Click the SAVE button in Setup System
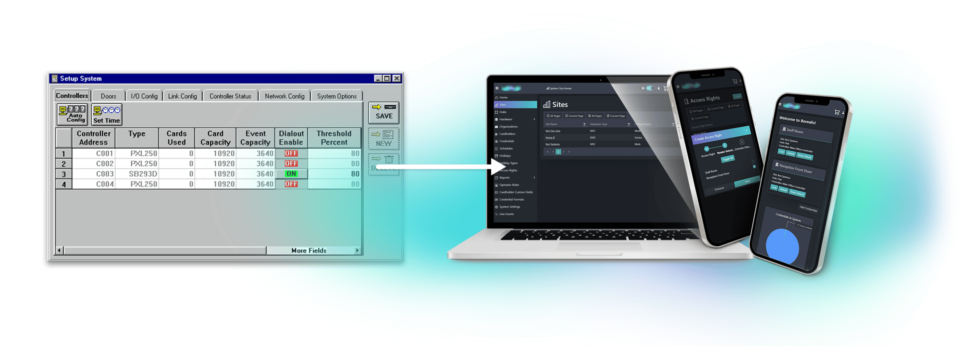963x346 pixels. (x=384, y=112)
